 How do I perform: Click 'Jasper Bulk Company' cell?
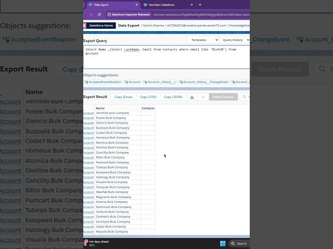[118, 227]
